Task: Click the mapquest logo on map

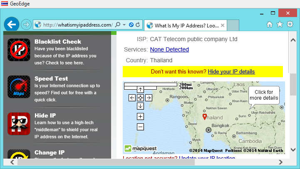Action: coord(141,149)
